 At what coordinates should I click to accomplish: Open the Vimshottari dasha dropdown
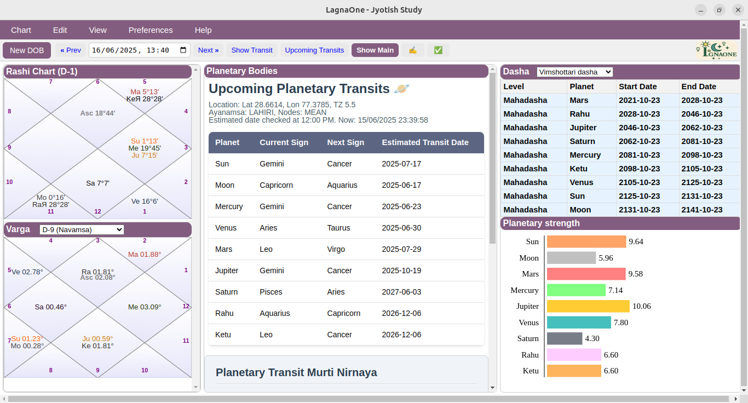pos(574,72)
